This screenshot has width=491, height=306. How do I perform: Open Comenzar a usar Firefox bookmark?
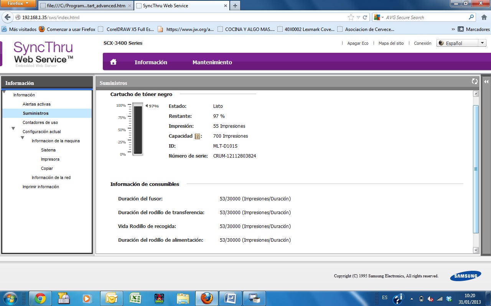click(x=67, y=29)
